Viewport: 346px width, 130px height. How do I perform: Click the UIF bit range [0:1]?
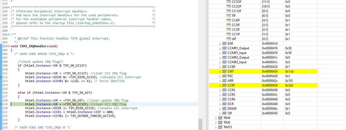[265, 39]
